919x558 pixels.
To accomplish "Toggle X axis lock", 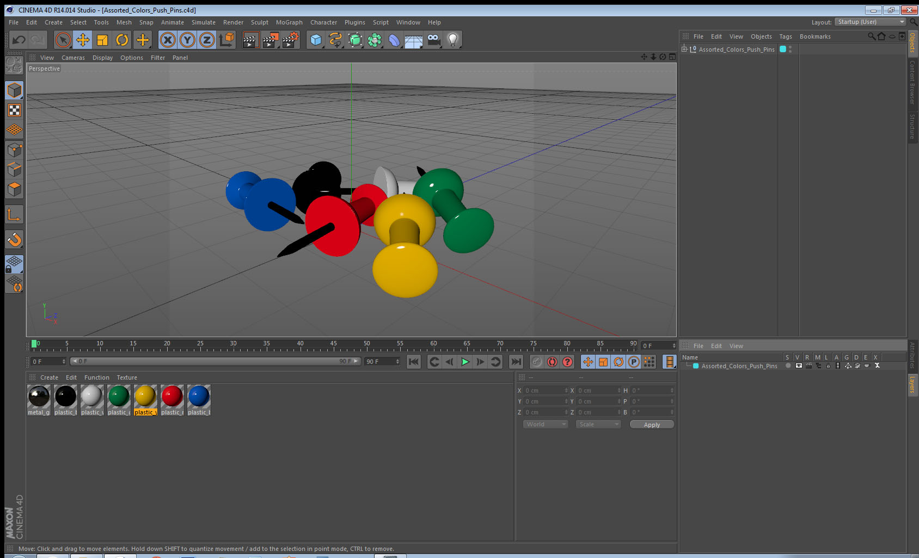I will tap(168, 40).
